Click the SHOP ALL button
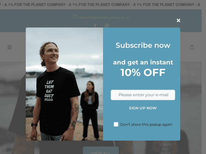The width and height of the screenshot is (206, 154). pyautogui.click(x=101, y=150)
